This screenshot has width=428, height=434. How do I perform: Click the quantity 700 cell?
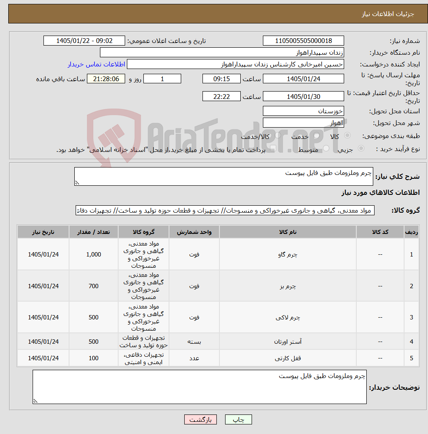point(94,286)
